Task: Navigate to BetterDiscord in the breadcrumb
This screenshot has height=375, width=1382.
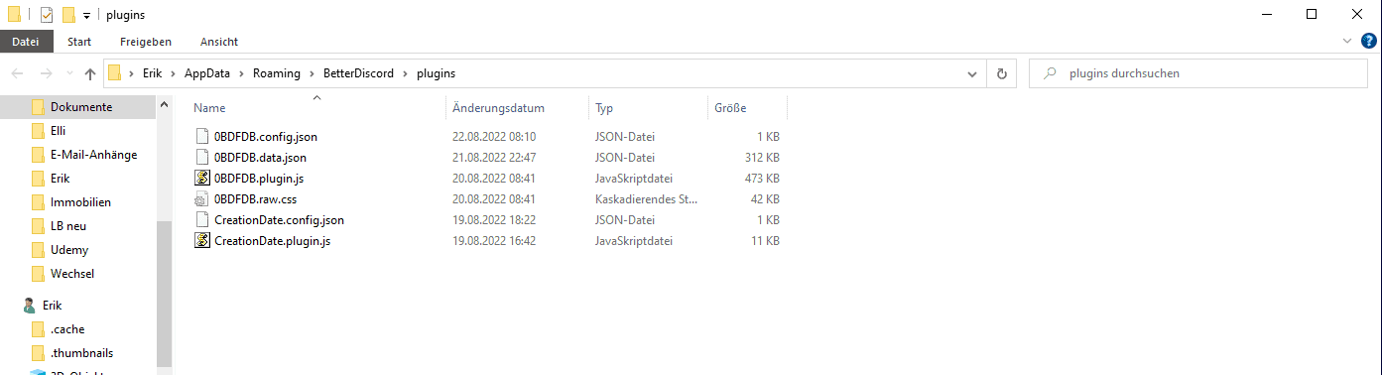Action: pos(358,73)
